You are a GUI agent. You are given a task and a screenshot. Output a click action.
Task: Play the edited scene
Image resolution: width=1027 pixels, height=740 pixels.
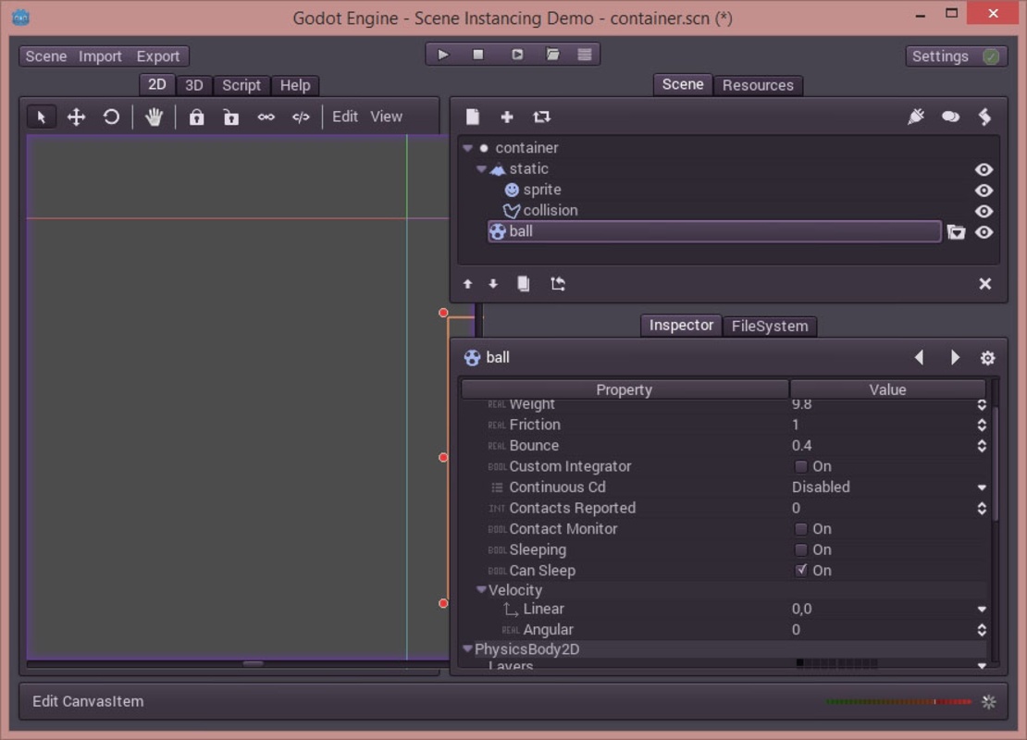517,55
